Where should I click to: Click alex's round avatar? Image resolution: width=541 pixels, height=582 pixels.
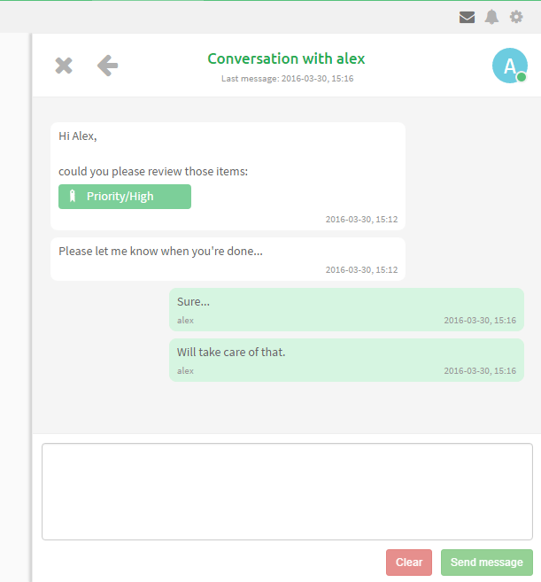(x=509, y=66)
